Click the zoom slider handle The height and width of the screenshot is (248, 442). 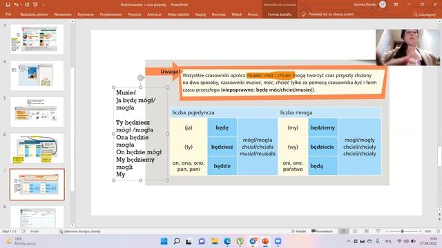(x=402, y=231)
